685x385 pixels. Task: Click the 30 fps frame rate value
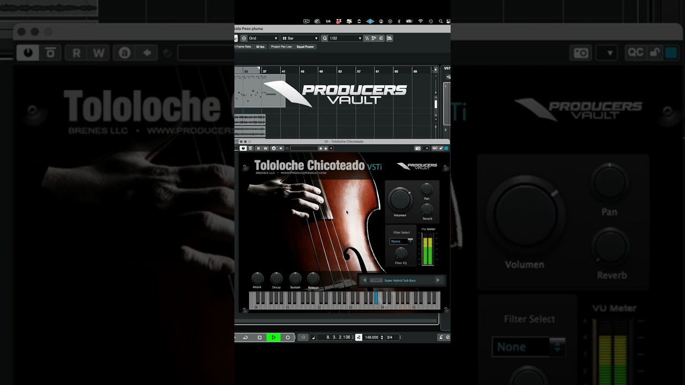click(x=260, y=47)
